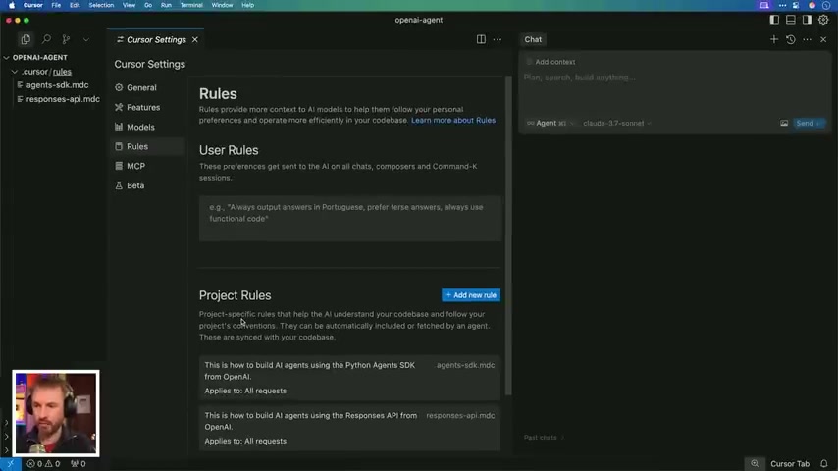
Task: Expand the sidebar views chevron
Action: (x=86, y=39)
